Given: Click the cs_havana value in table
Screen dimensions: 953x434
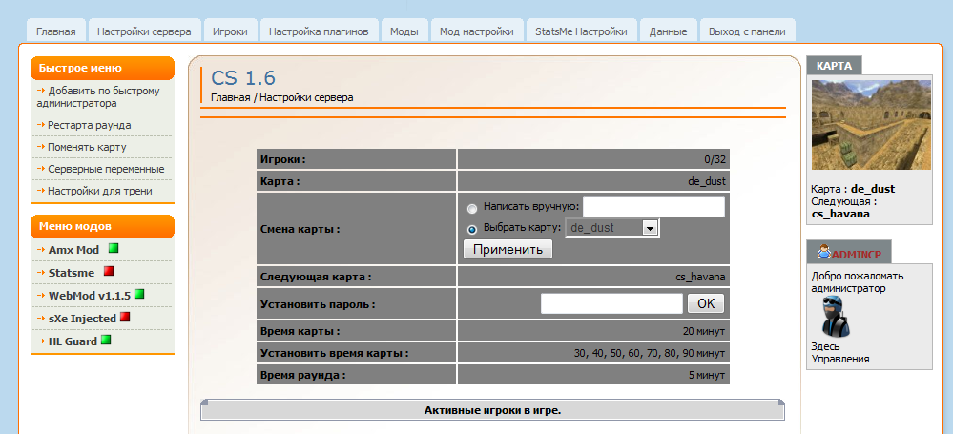Looking at the screenshot, I should tap(701, 278).
